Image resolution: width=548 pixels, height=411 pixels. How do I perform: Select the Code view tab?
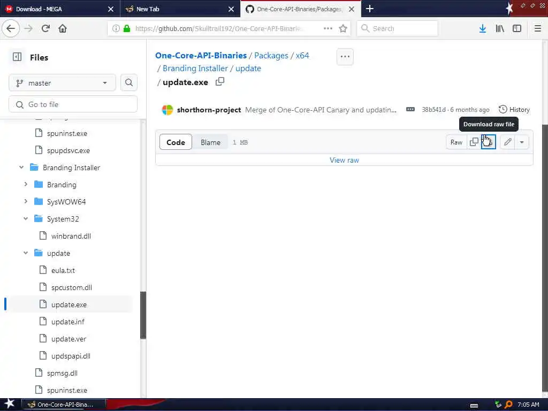(x=176, y=142)
